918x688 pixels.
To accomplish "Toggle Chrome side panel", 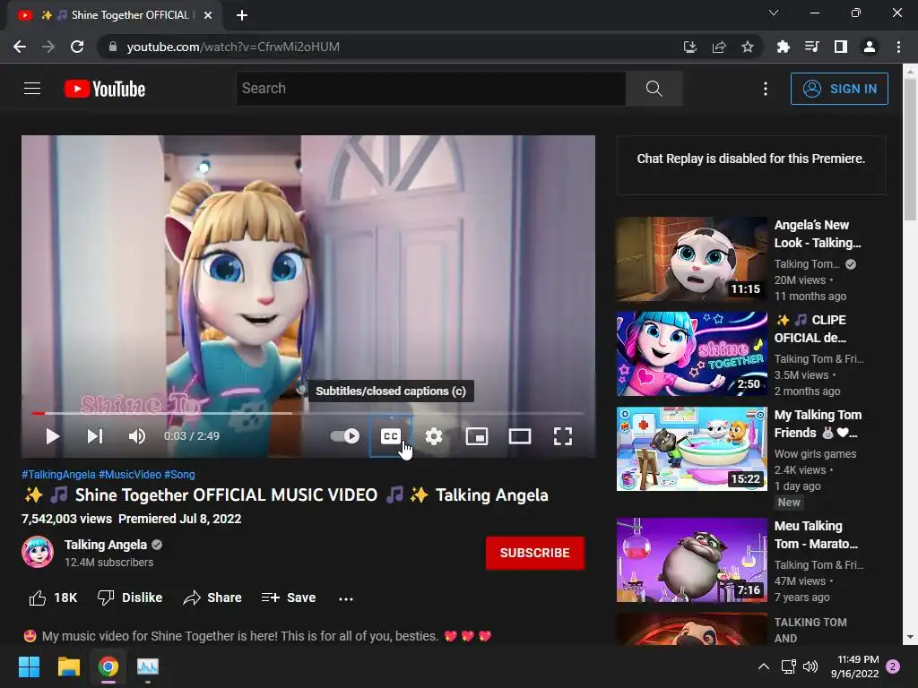I will point(840,47).
